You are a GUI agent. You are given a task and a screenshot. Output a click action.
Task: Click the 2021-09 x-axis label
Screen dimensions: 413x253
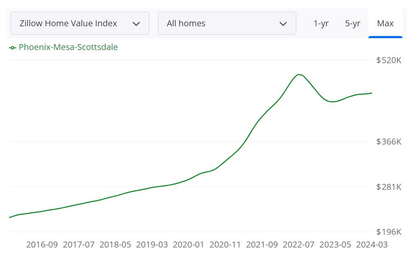click(x=262, y=245)
